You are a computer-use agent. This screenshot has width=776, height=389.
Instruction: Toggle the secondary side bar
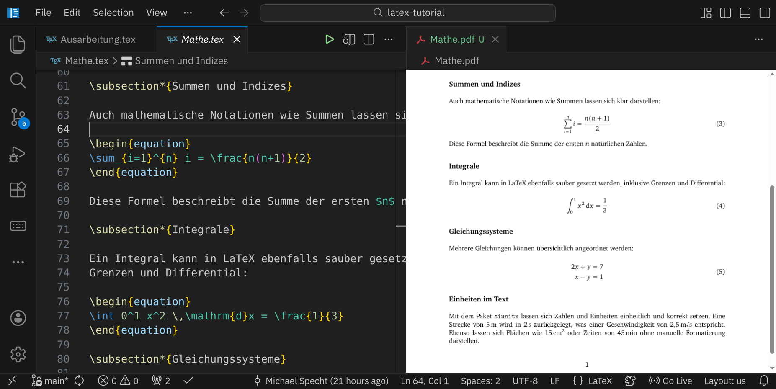click(x=764, y=13)
